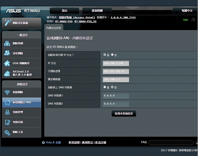198x156 pixels.
Task: Open 網路地圖 in the sidebar menu
Action: (22, 43)
